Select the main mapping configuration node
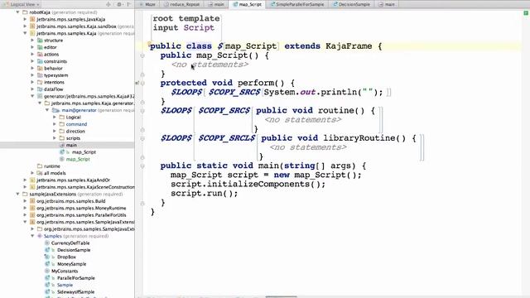 (x=71, y=145)
